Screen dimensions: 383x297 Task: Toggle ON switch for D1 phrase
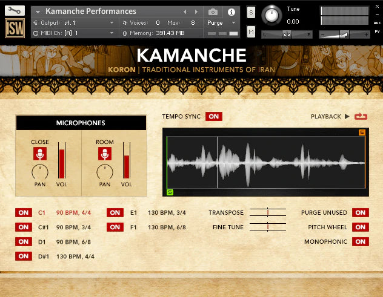pyautogui.click(x=24, y=241)
